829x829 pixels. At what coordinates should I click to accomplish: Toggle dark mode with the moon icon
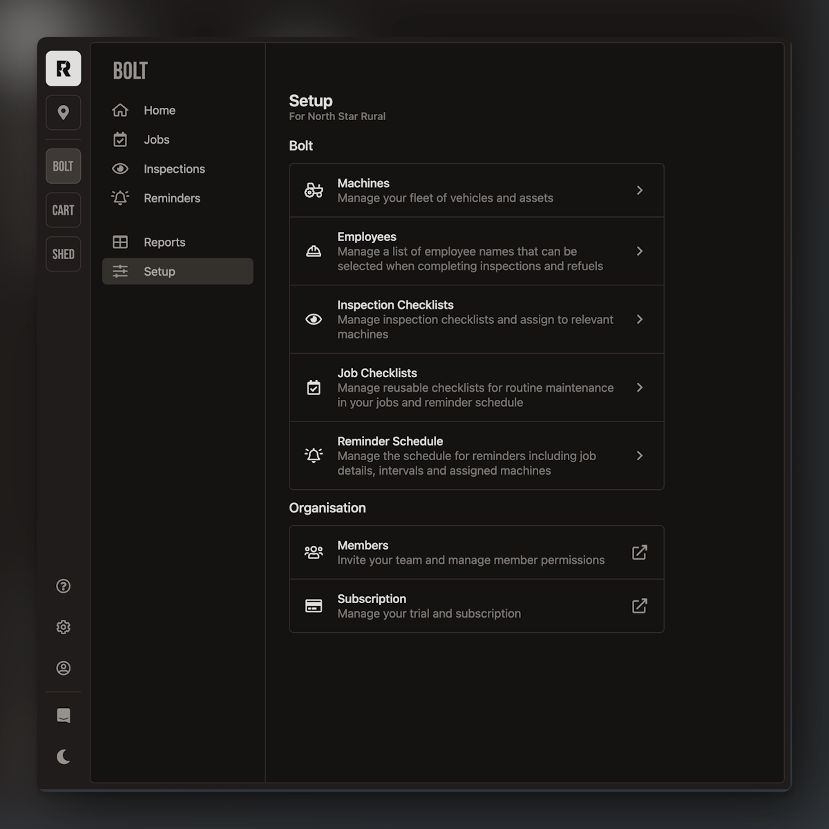coord(63,756)
